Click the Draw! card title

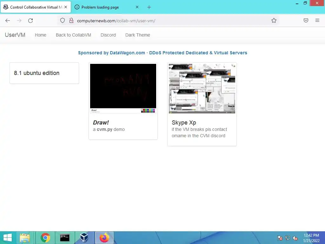(x=101, y=123)
